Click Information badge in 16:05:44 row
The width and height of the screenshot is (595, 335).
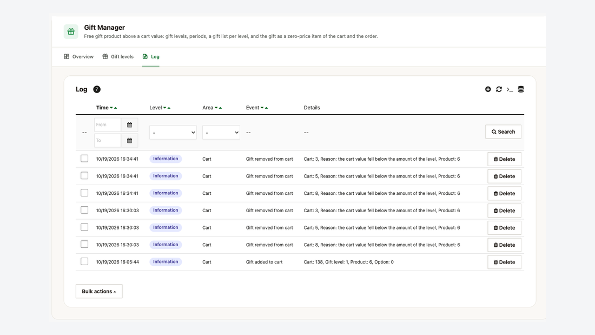pyautogui.click(x=166, y=262)
